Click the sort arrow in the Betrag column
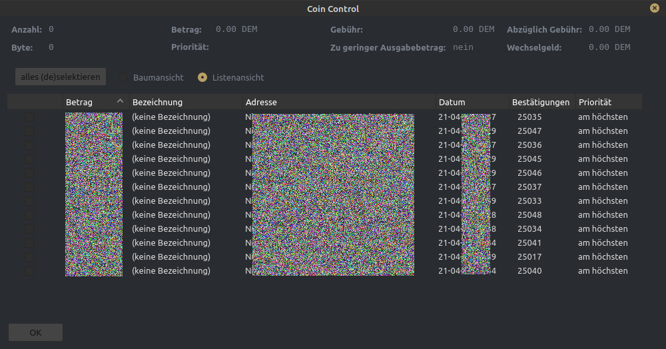Image resolution: width=666 pixels, height=349 pixels. coord(120,101)
